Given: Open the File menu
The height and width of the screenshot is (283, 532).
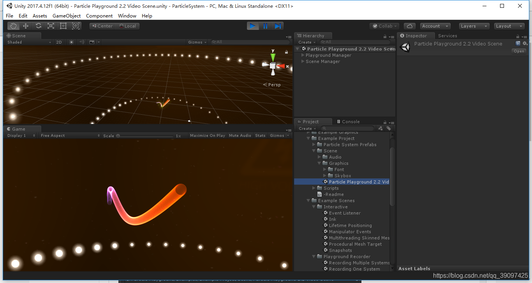Looking at the screenshot, I should (10, 16).
